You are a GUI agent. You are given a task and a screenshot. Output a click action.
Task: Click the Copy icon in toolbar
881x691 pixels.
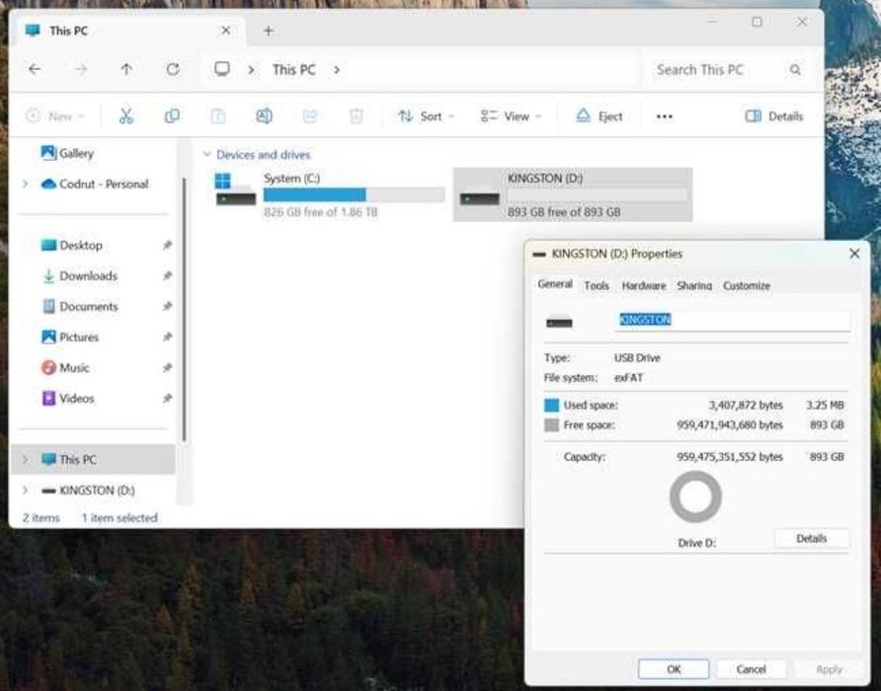point(172,116)
